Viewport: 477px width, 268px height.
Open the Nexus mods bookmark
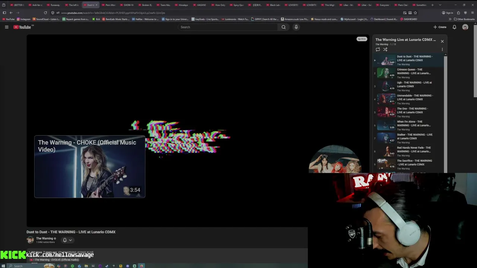(x=324, y=19)
